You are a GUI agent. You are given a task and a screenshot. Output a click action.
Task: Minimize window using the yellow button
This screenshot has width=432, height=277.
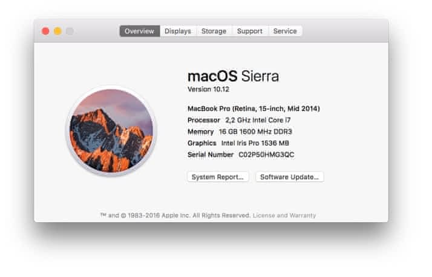(x=57, y=31)
